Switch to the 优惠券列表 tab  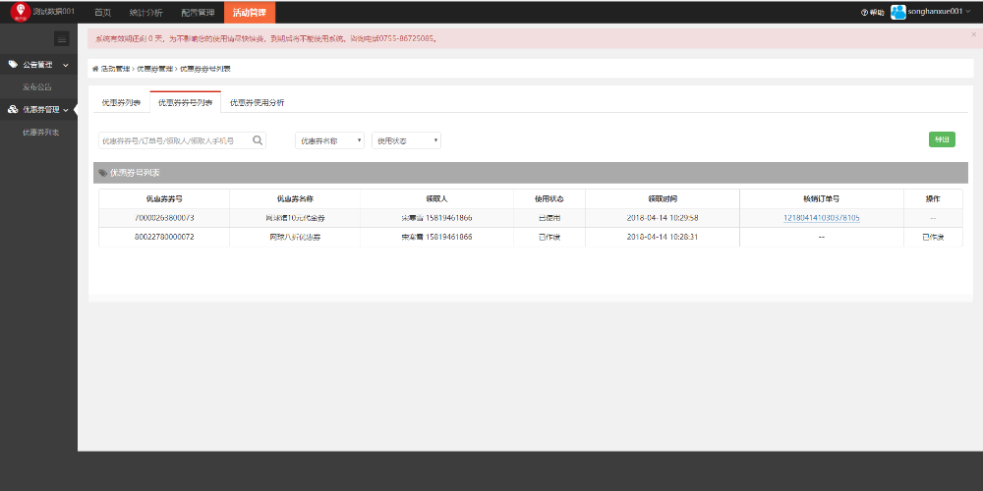pos(122,103)
